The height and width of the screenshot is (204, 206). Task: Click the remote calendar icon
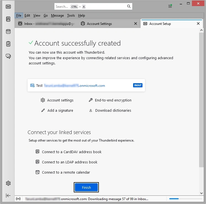(38, 172)
